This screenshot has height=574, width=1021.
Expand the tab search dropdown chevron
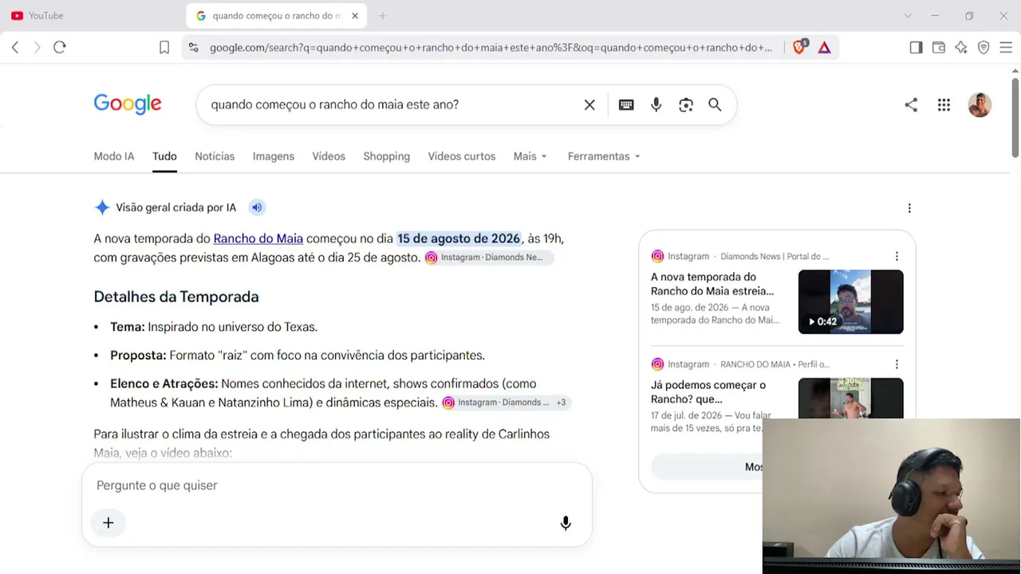pos(908,16)
